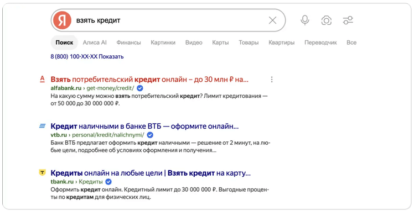Click verified badge next to tbank.ru
Image resolution: width=414 pixels, height=211 pixels.
tap(108, 182)
